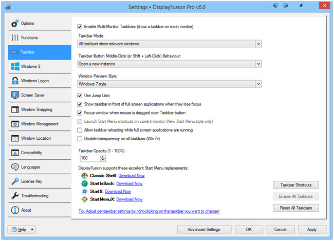This screenshot has width=334, height=241.
Task: Click the Help question mark icon
Action: [x=14, y=230]
